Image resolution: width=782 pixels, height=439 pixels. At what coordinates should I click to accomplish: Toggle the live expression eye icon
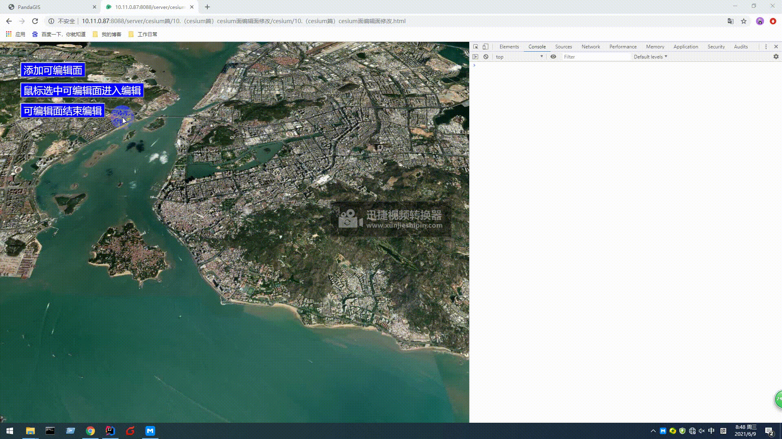point(553,57)
